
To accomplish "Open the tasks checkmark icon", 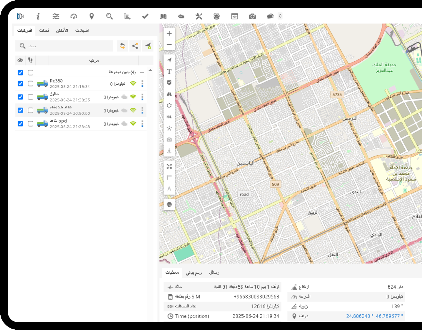I will tap(145, 16).
